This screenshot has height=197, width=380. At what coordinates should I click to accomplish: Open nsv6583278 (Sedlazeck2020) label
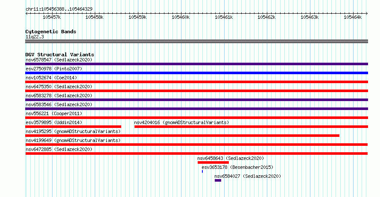(x=59, y=96)
